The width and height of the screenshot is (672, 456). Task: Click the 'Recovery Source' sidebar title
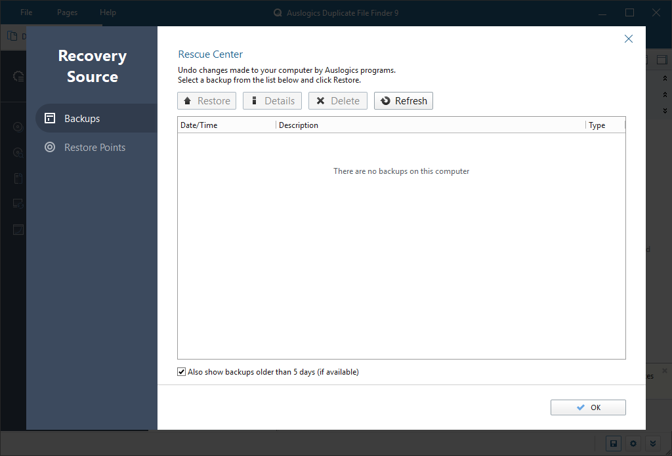click(93, 66)
